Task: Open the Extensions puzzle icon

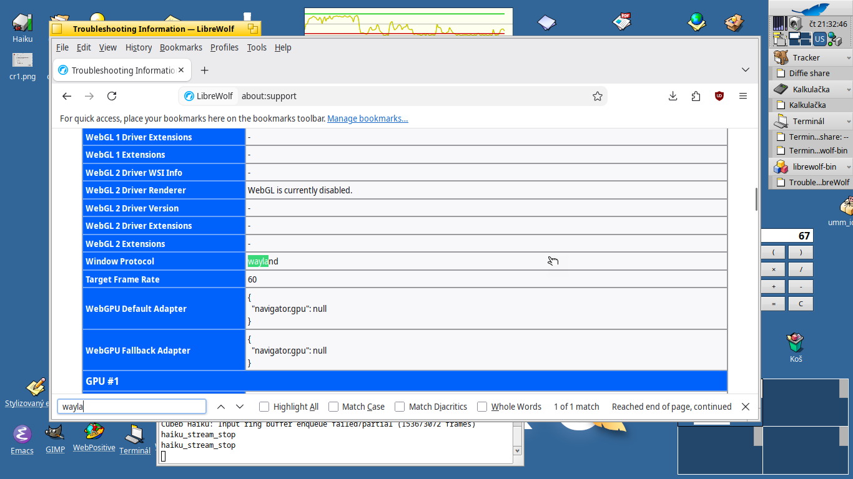Action: pos(696,96)
